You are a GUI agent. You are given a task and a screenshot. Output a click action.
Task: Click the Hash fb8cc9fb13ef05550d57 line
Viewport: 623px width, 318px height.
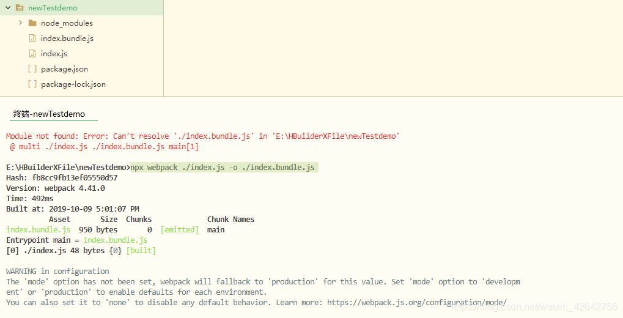pos(62,178)
